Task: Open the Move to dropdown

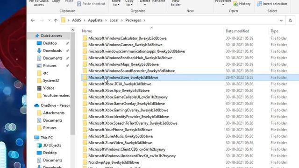Action: click(x=116, y=3)
